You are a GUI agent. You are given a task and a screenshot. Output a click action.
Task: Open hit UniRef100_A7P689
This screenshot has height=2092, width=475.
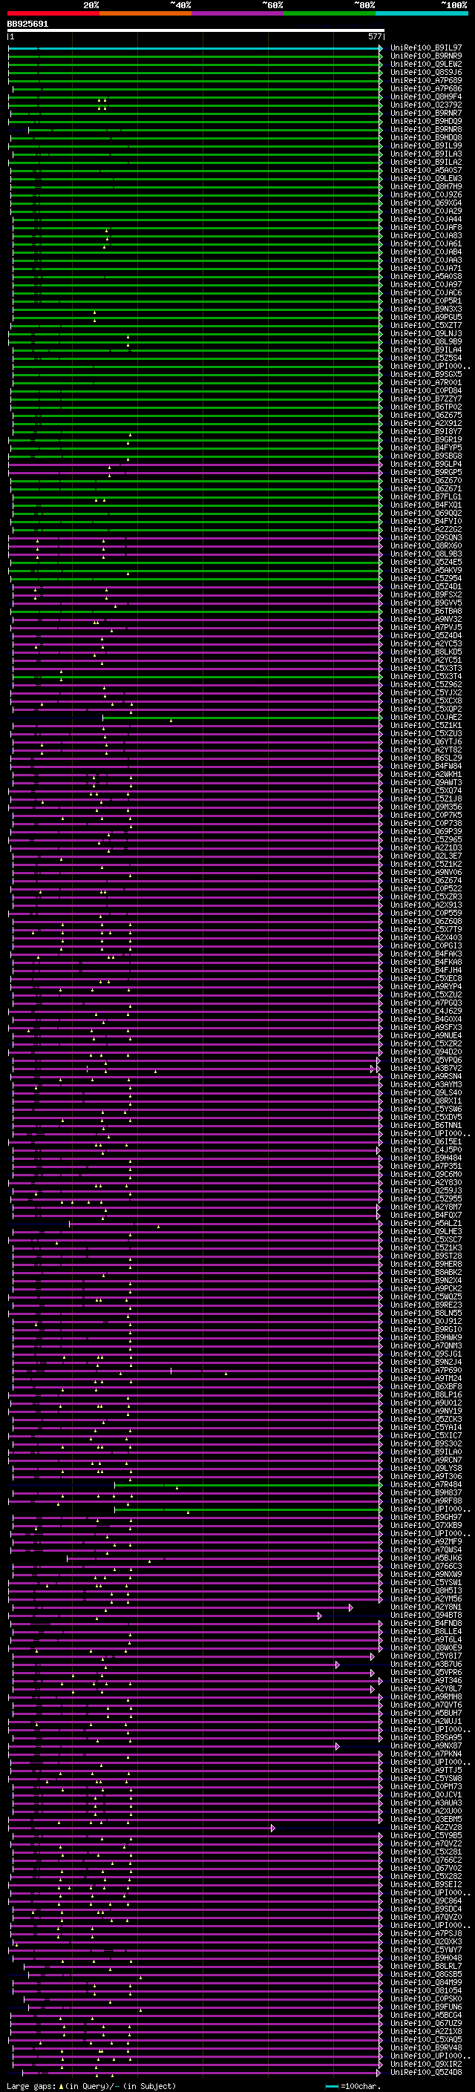pyautogui.click(x=426, y=80)
